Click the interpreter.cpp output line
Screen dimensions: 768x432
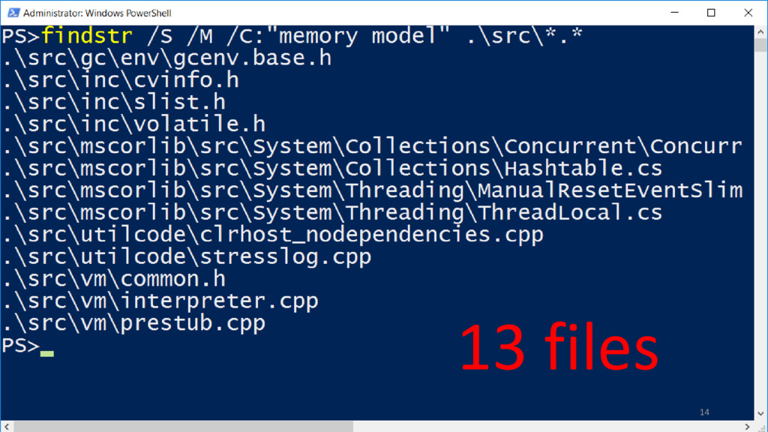tap(160, 301)
